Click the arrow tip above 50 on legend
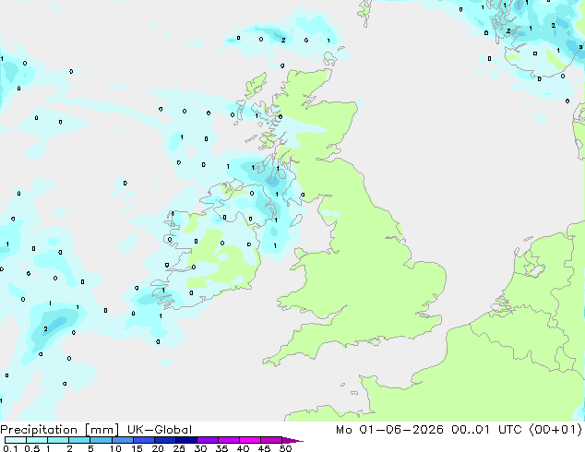The height and width of the screenshot is (452, 585). point(292,440)
